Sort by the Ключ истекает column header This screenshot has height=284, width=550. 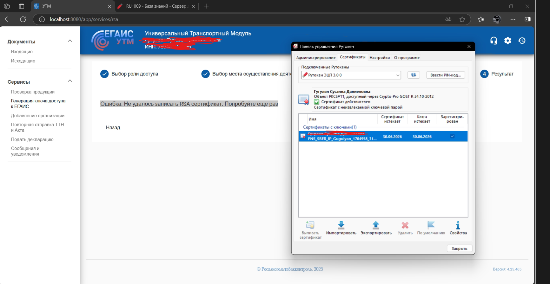(422, 119)
